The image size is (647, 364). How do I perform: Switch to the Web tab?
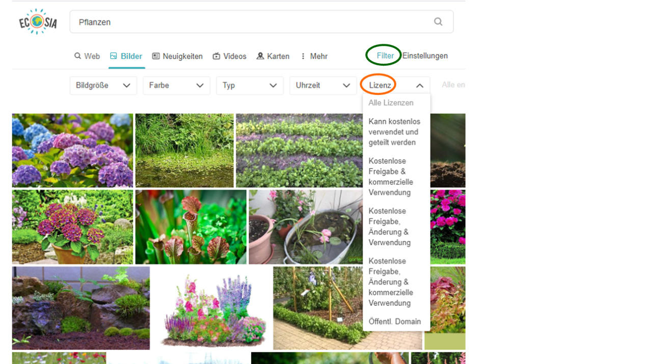[87, 56]
